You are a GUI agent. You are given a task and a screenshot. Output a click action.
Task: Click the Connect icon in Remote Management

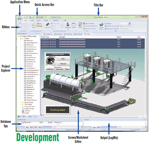coord(48,25)
